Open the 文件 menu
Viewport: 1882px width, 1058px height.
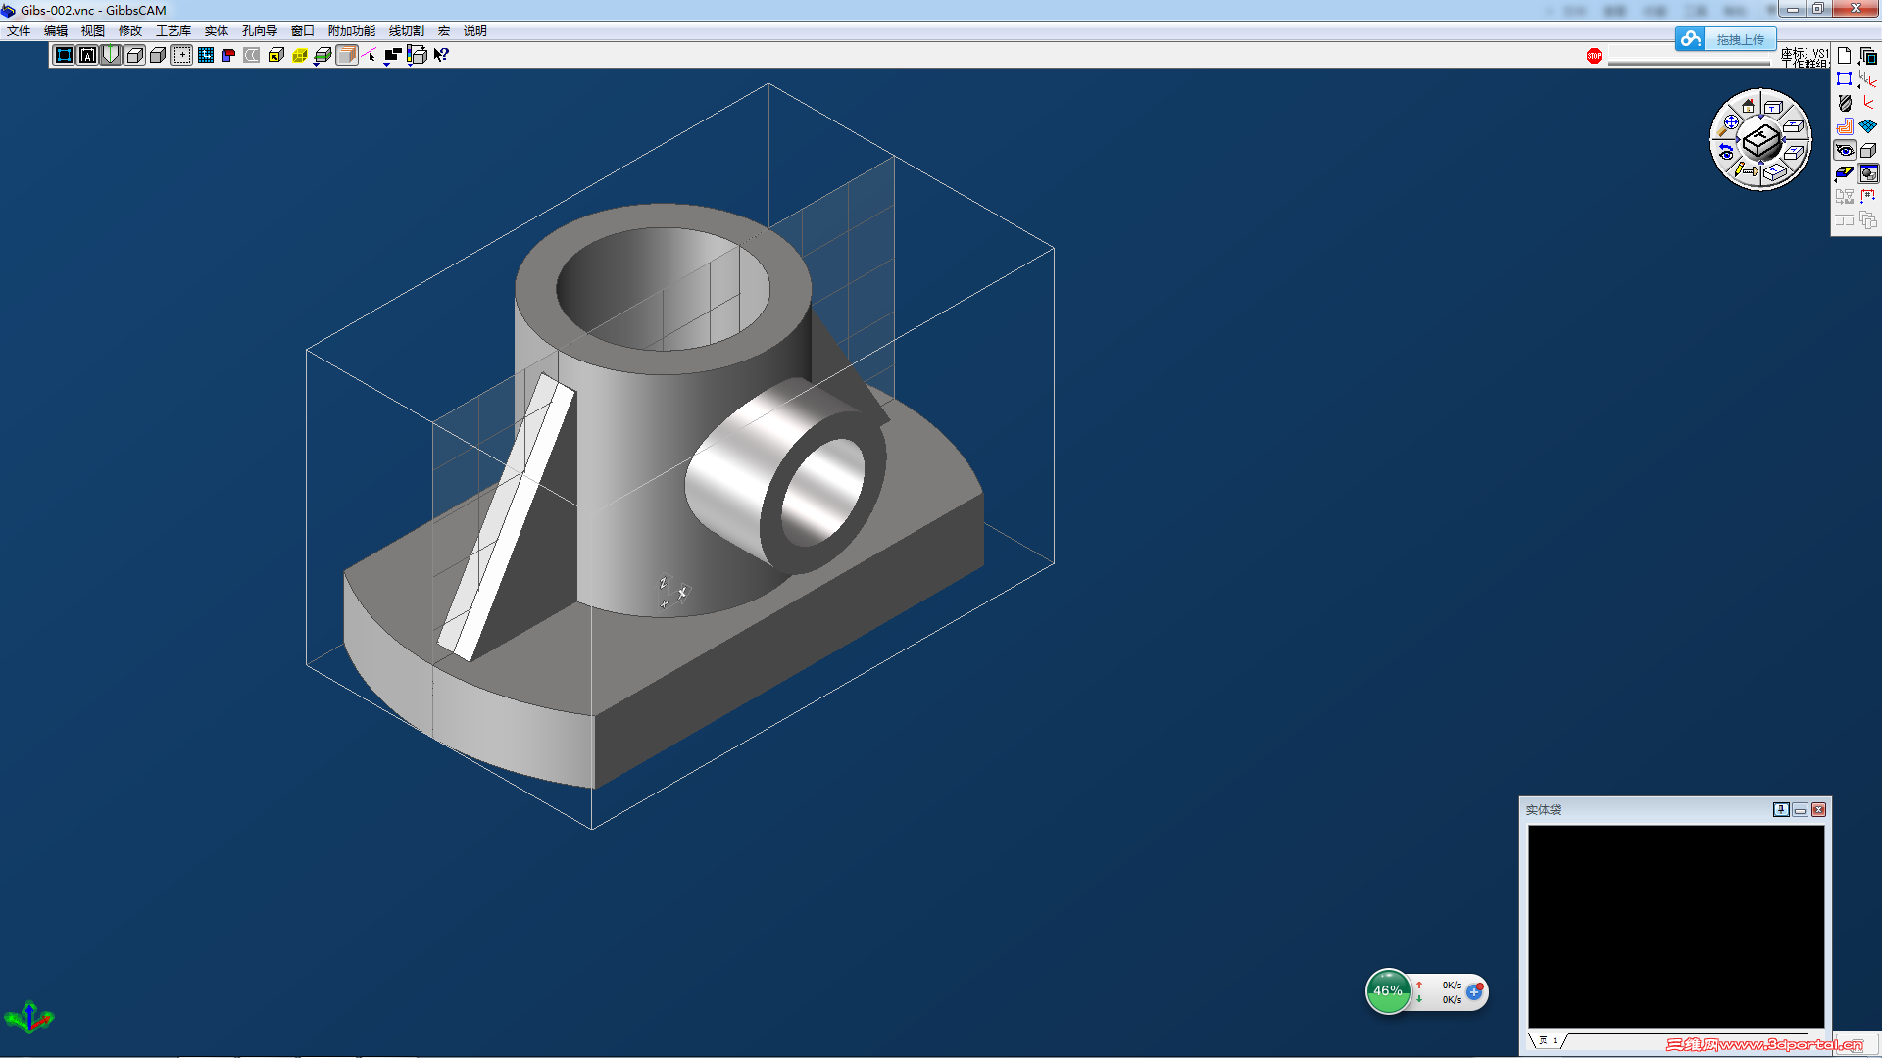click(x=19, y=31)
